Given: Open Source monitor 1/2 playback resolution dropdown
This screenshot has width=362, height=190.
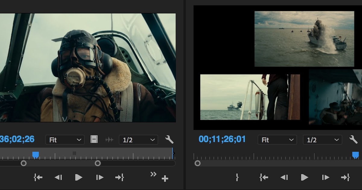Looking at the screenshot, I should (138, 140).
